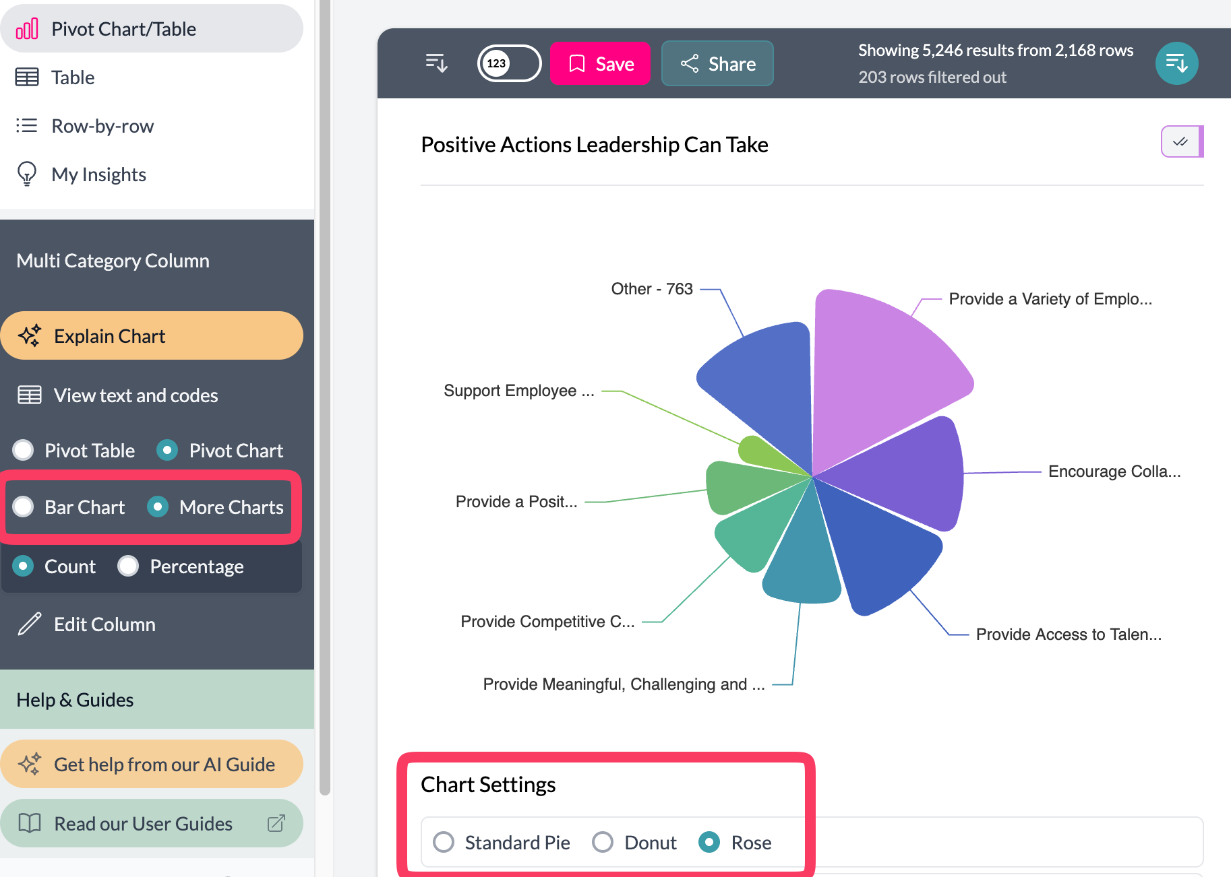Click the external link icon on User Guides
1231x877 pixels.
pos(276,823)
